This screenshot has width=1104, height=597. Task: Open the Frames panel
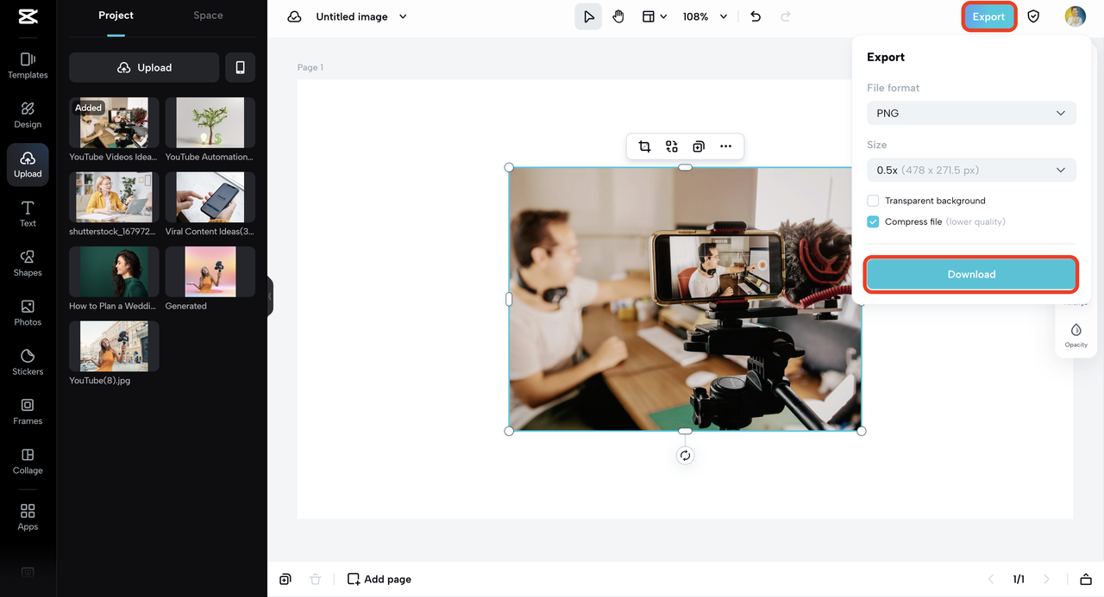coord(27,411)
